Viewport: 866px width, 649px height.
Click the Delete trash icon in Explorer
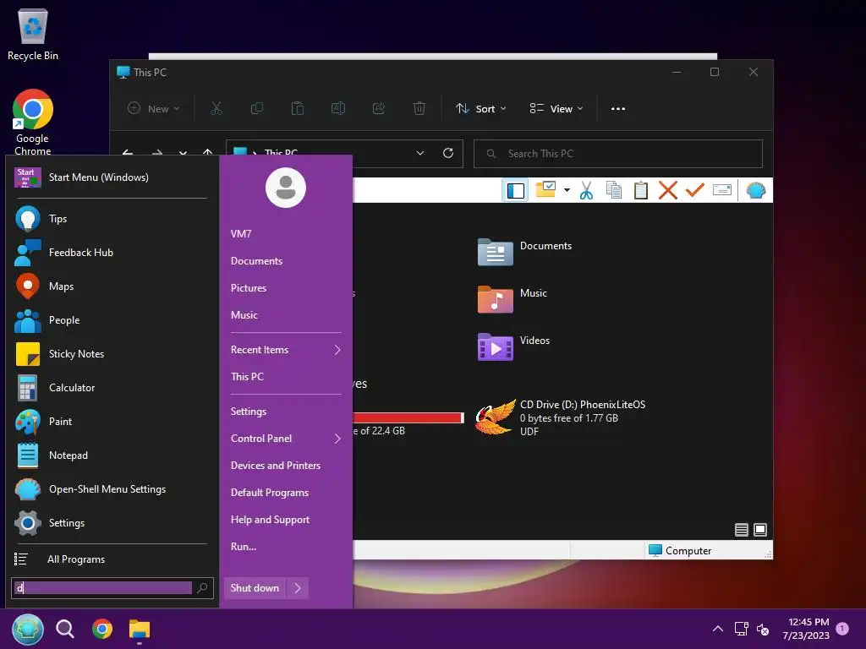(x=419, y=109)
